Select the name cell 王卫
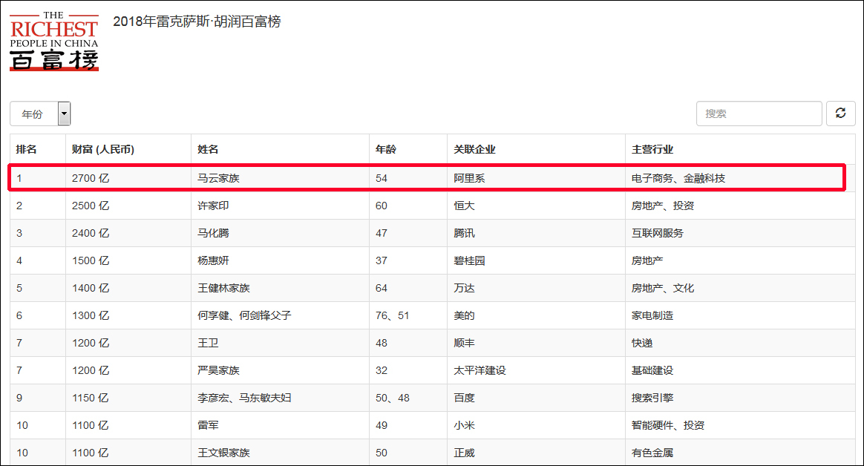864x466 pixels. [208, 343]
